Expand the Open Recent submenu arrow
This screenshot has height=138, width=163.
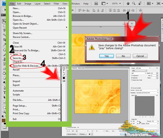click(x=66, y=27)
